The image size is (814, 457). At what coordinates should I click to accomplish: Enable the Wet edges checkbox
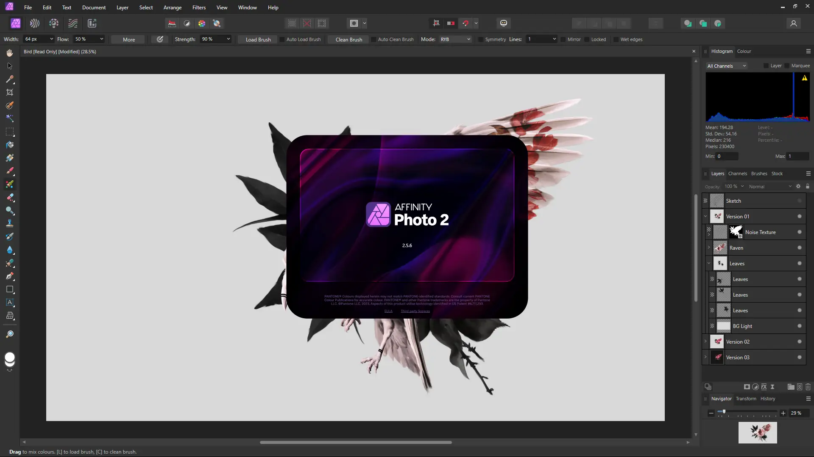click(x=616, y=39)
